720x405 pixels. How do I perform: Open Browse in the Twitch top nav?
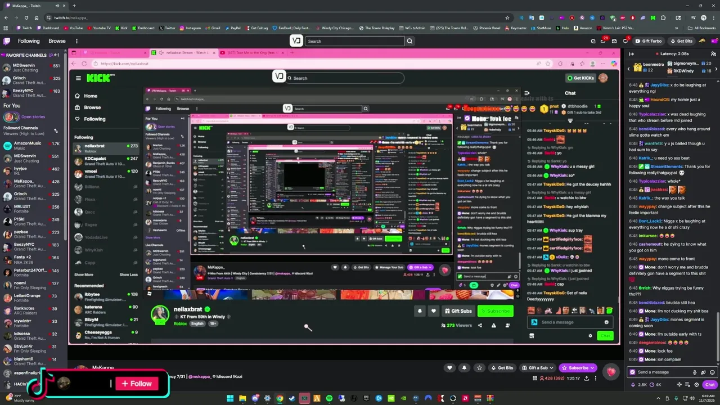57,41
